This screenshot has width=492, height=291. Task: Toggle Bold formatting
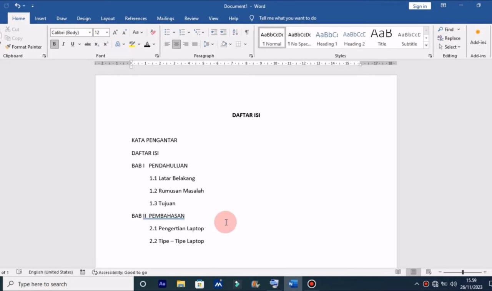(54, 44)
